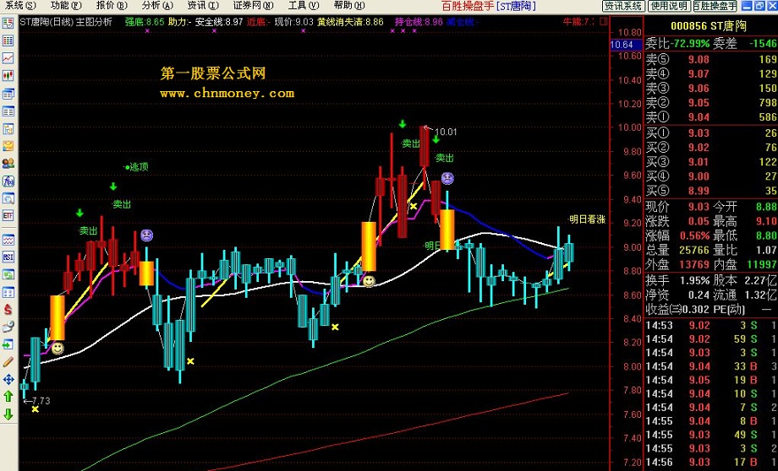Open the 证券网(N) menu
The width and height of the screenshot is (778, 471).
(x=253, y=5)
